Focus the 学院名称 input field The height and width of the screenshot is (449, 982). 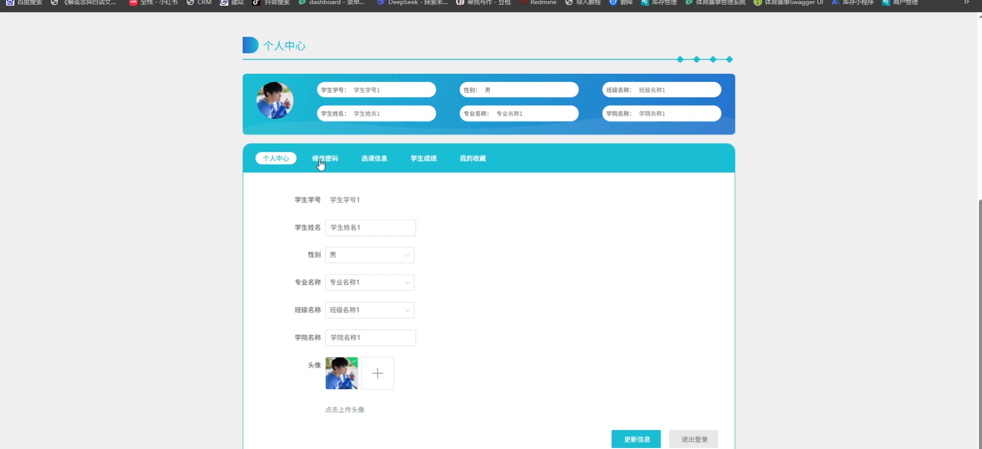tap(371, 338)
